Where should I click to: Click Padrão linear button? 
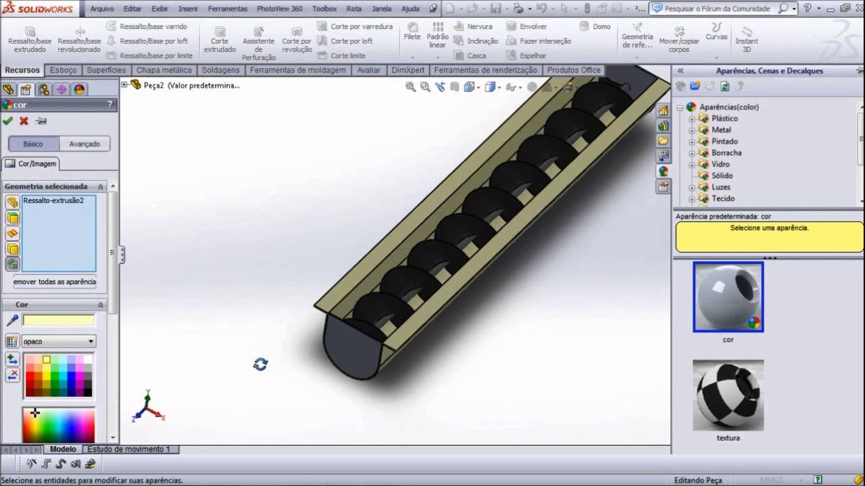point(438,34)
